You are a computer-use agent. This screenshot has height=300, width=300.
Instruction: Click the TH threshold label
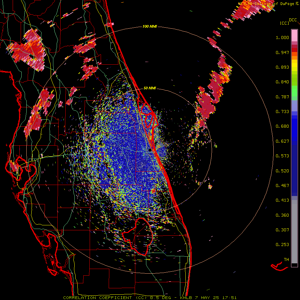[x=286, y=260]
